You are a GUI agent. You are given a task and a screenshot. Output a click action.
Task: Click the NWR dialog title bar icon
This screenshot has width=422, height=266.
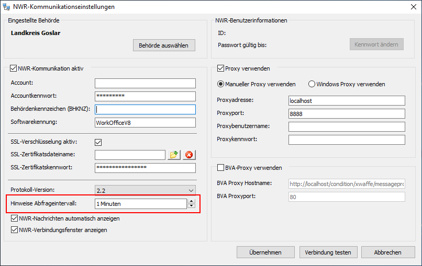[x=7, y=7]
